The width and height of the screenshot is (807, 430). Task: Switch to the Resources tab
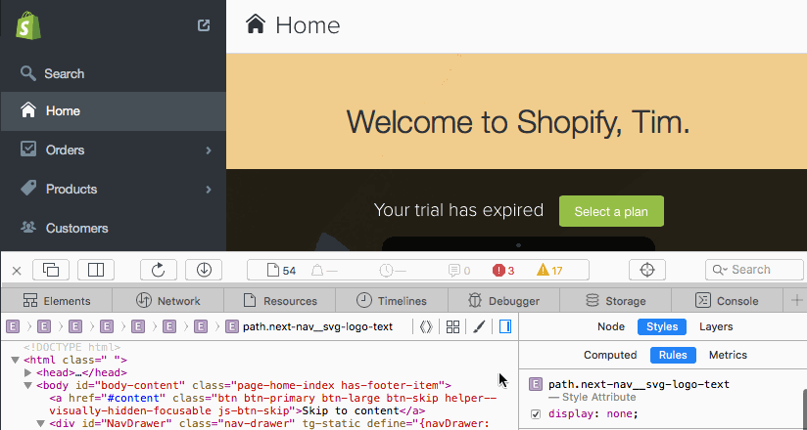coord(280,301)
